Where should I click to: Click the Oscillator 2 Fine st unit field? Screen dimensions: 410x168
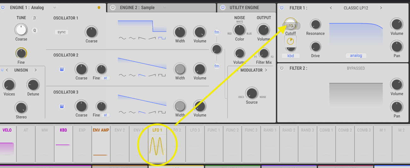pos(105,78)
